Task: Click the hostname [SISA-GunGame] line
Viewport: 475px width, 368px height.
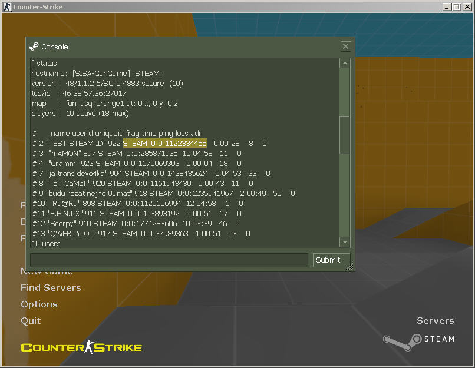Action: pos(97,73)
